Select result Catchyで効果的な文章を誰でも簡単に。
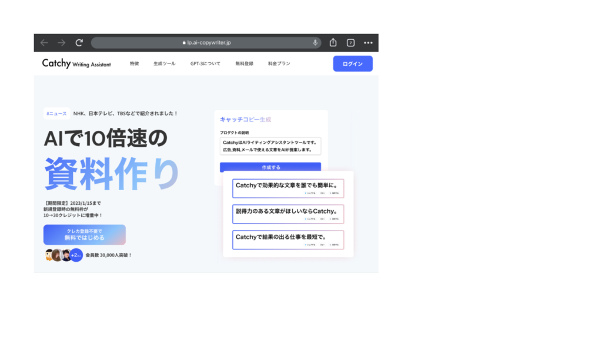 288,188
